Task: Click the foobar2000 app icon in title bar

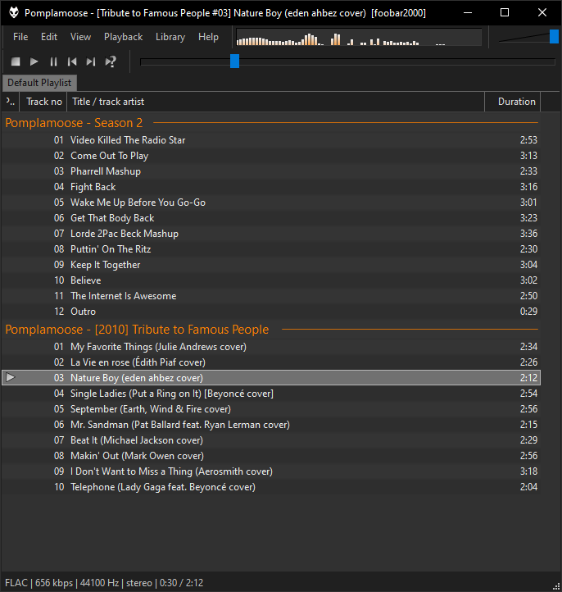Action: tap(14, 13)
